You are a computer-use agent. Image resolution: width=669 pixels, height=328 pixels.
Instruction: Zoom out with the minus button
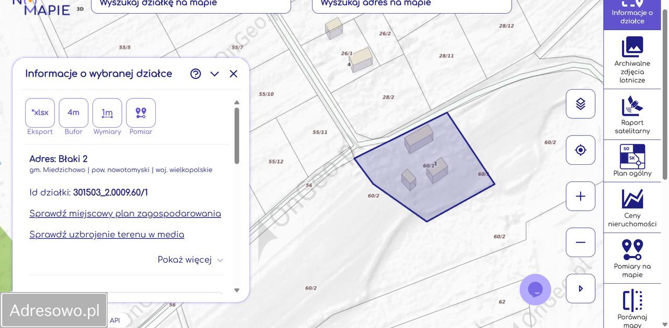click(580, 242)
